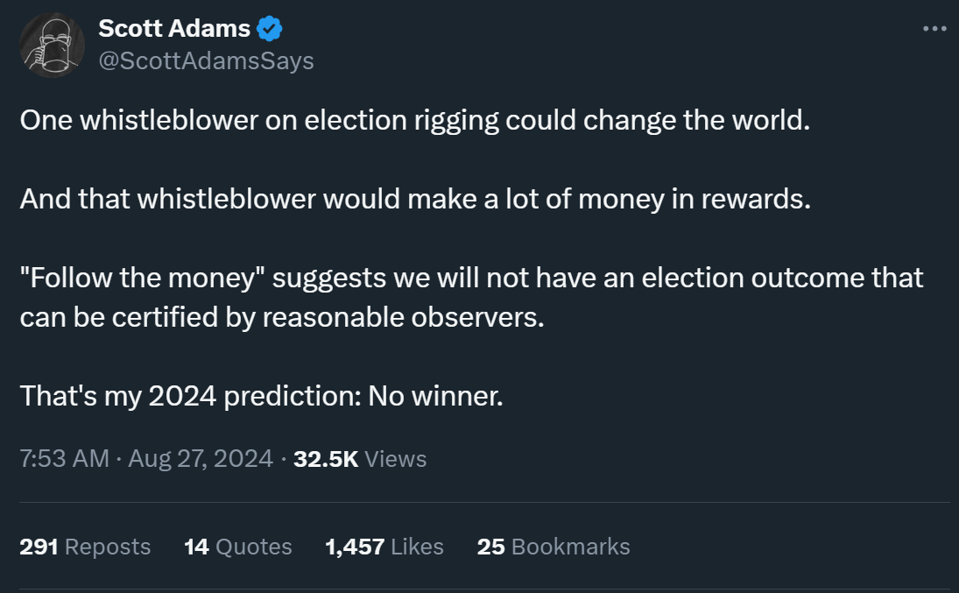Click the blue verified badge icon

click(269, 29)
